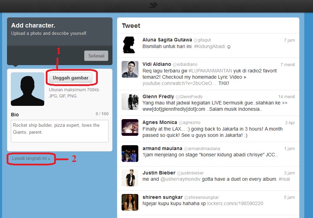Click the Twitter bird logo

(x=153, y=6)
